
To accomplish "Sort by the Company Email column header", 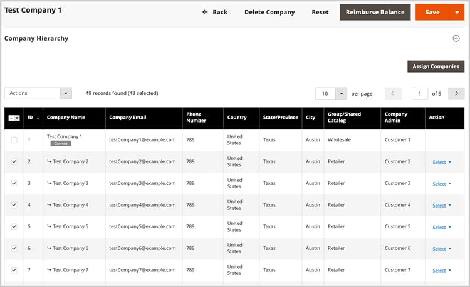I will (129, 117).
